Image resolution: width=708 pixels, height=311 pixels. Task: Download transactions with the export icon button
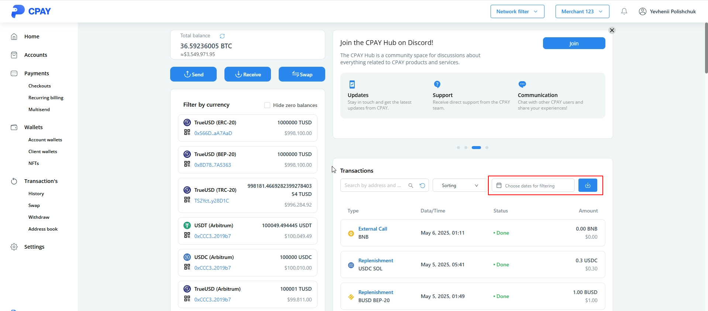587,185
